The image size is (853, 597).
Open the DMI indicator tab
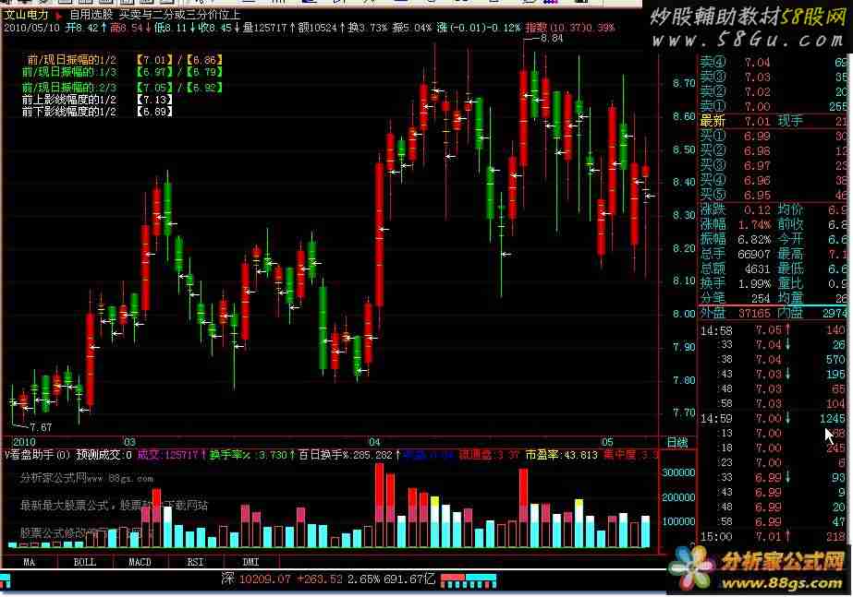click(250, 562)
